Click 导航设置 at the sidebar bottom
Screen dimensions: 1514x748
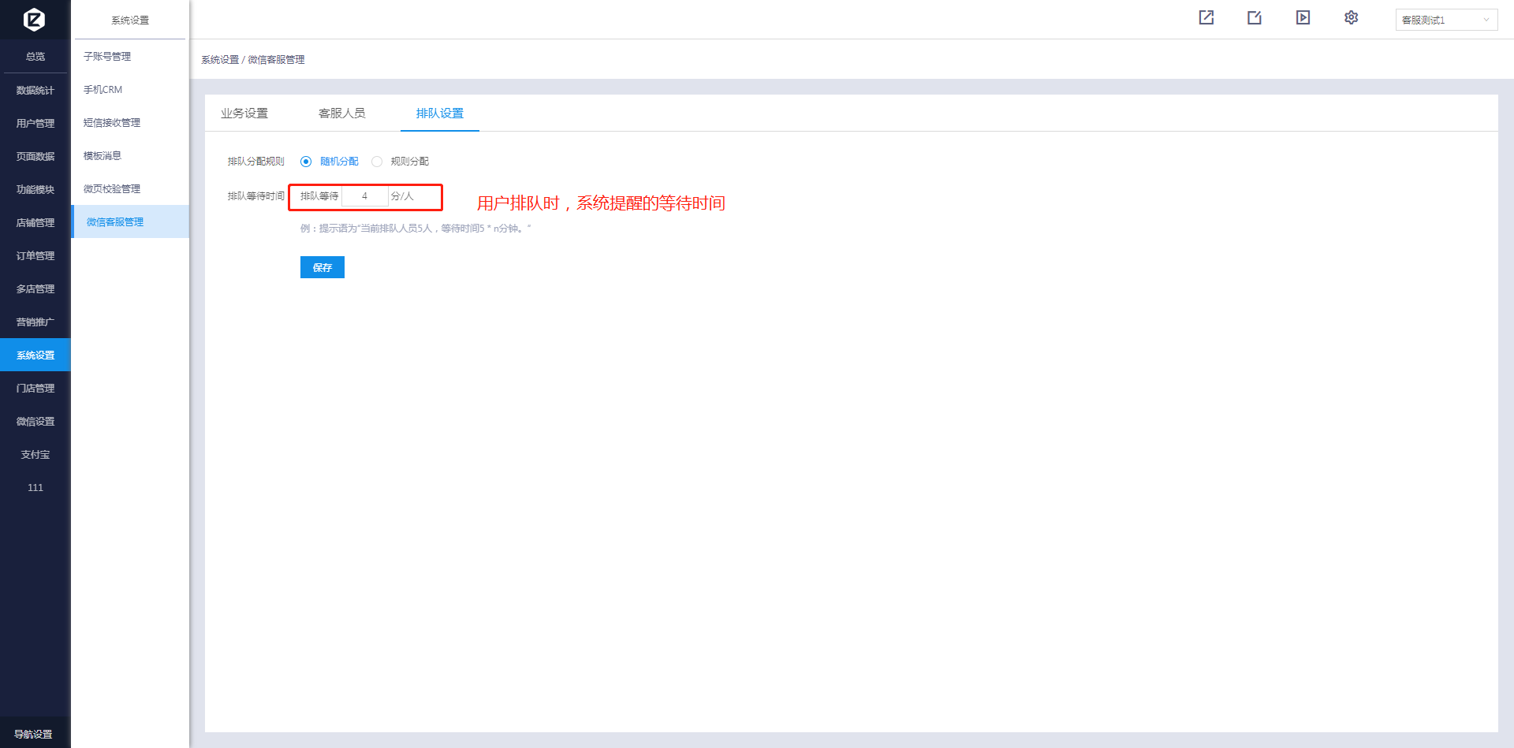pos(33,734)
